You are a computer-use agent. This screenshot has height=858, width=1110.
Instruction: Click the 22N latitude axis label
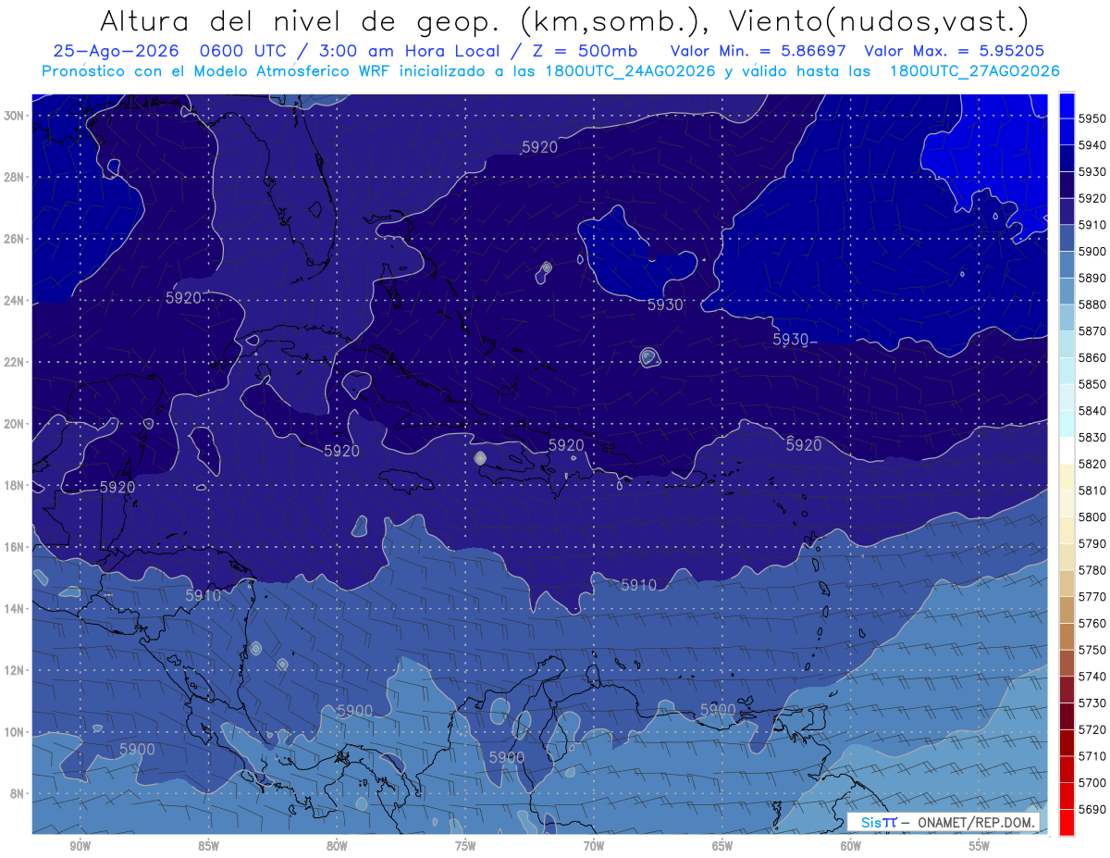tap(16, 362)
